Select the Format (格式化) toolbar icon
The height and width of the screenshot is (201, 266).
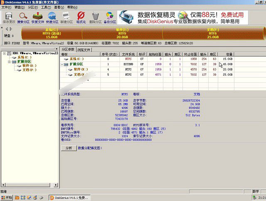81,17
